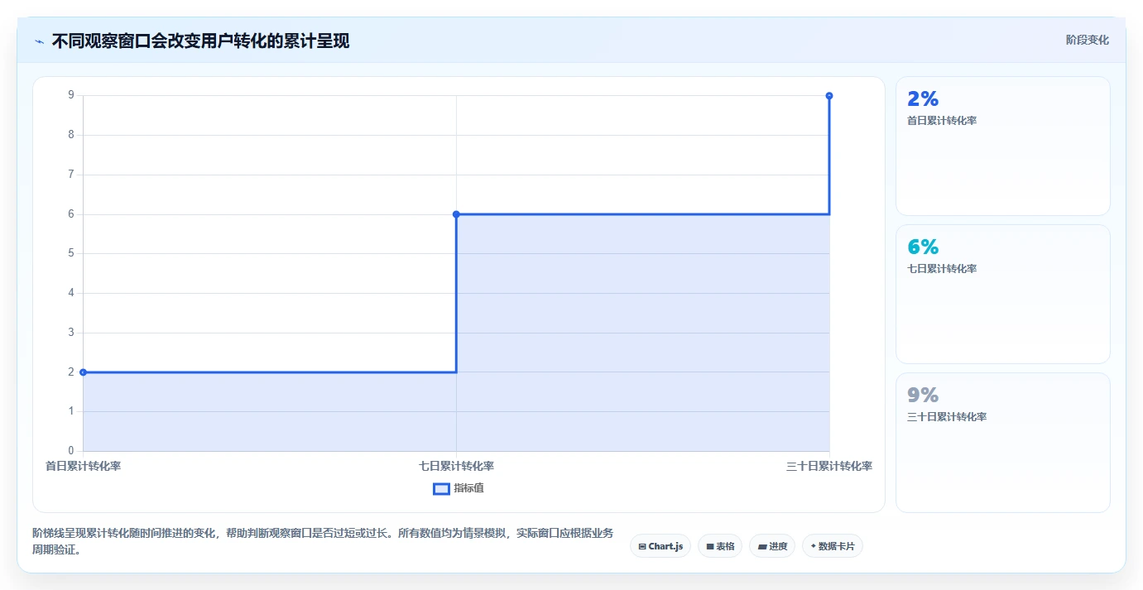Click the y-axis tick label 9

click(x=71, y=95)
